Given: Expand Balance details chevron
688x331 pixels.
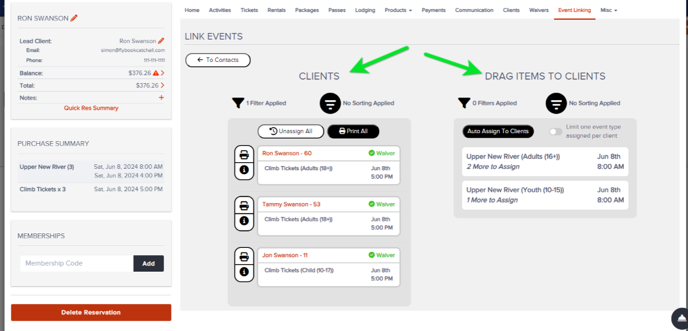Looking at the screenshot, I should [163, 73].
